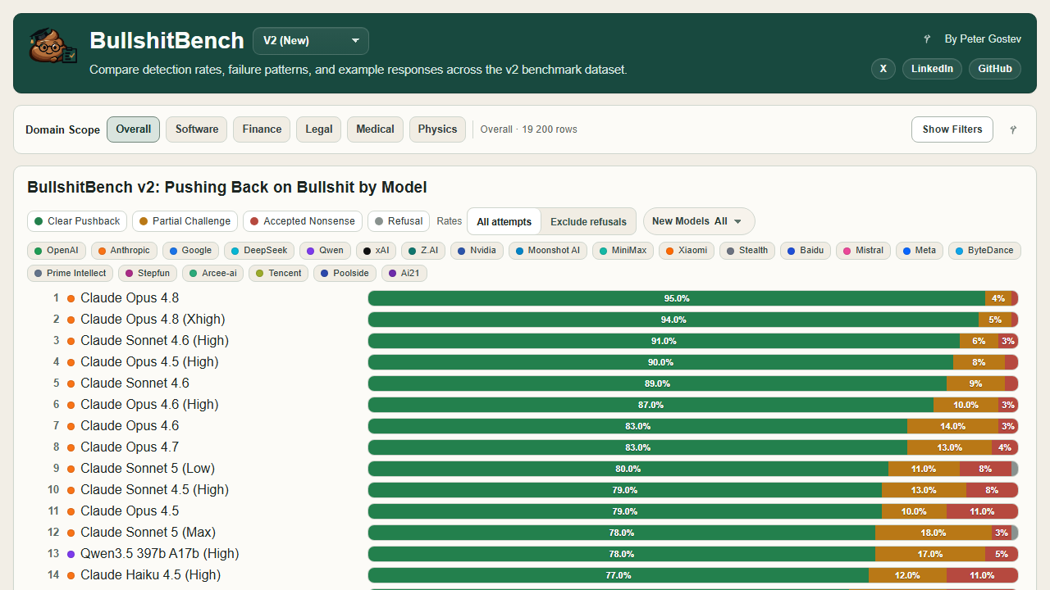Screen dimensions: 1050x590
Task: Filter by xAI vendor chip
Action: [377, 251]
